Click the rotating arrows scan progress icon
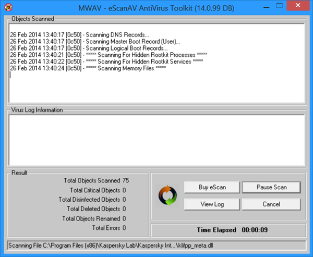 pyautogui.click(x=167, y=195)
